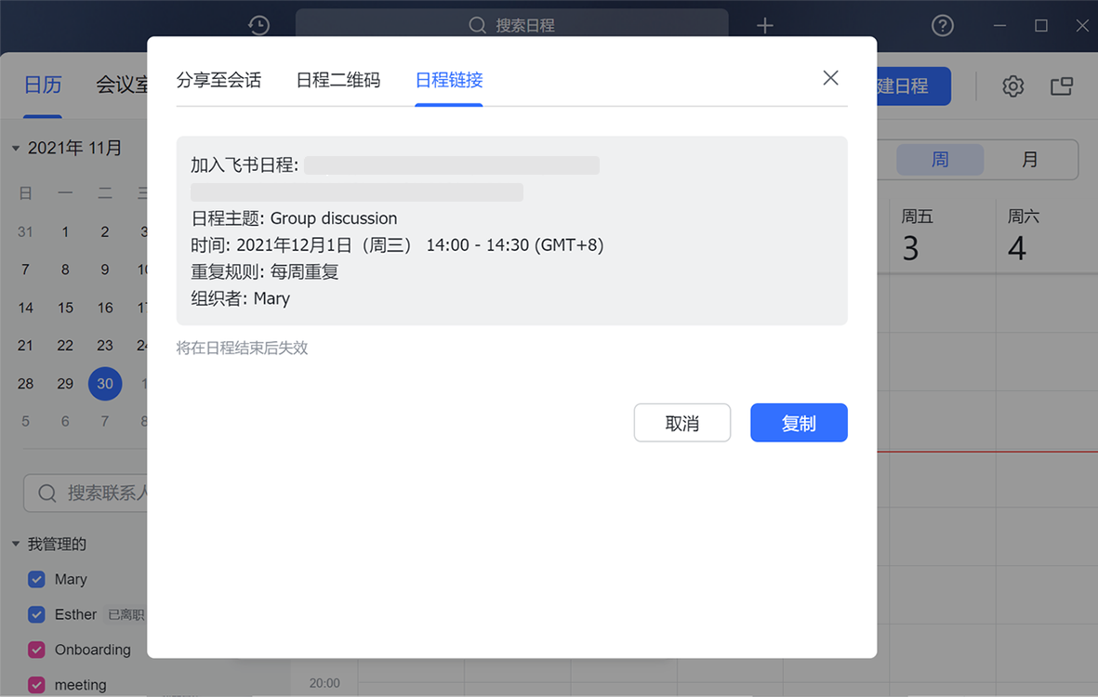Click the 复制 button to copy link
This screenshot has width=1098, height=697.
tap(799, 423)
